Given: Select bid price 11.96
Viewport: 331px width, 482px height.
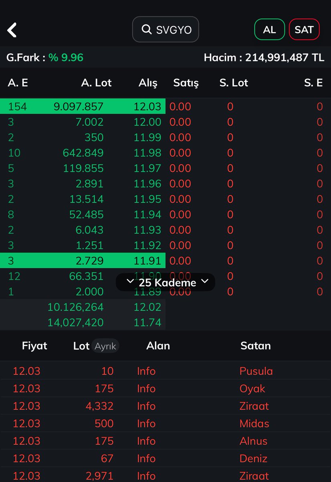Looking at the screenshot, I should pyautogui.click(x=147, y=184).
